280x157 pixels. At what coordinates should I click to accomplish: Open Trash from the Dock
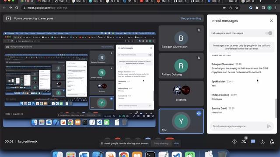tap(222, 154)
